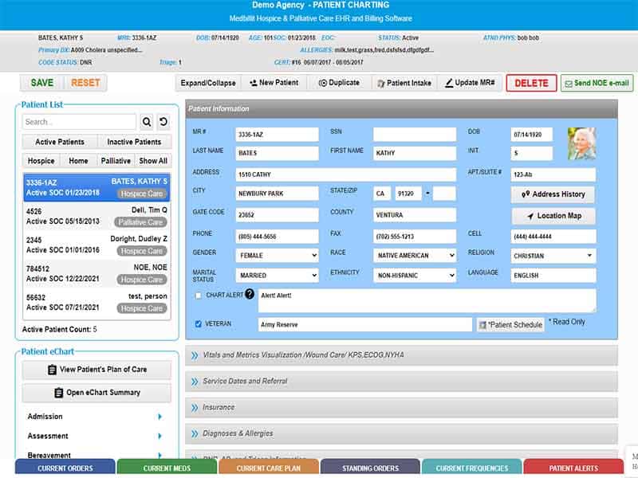Screen dimensions: 638x478
Task: Toggle the Chart Alert checkbox
Action: (198, 296)
